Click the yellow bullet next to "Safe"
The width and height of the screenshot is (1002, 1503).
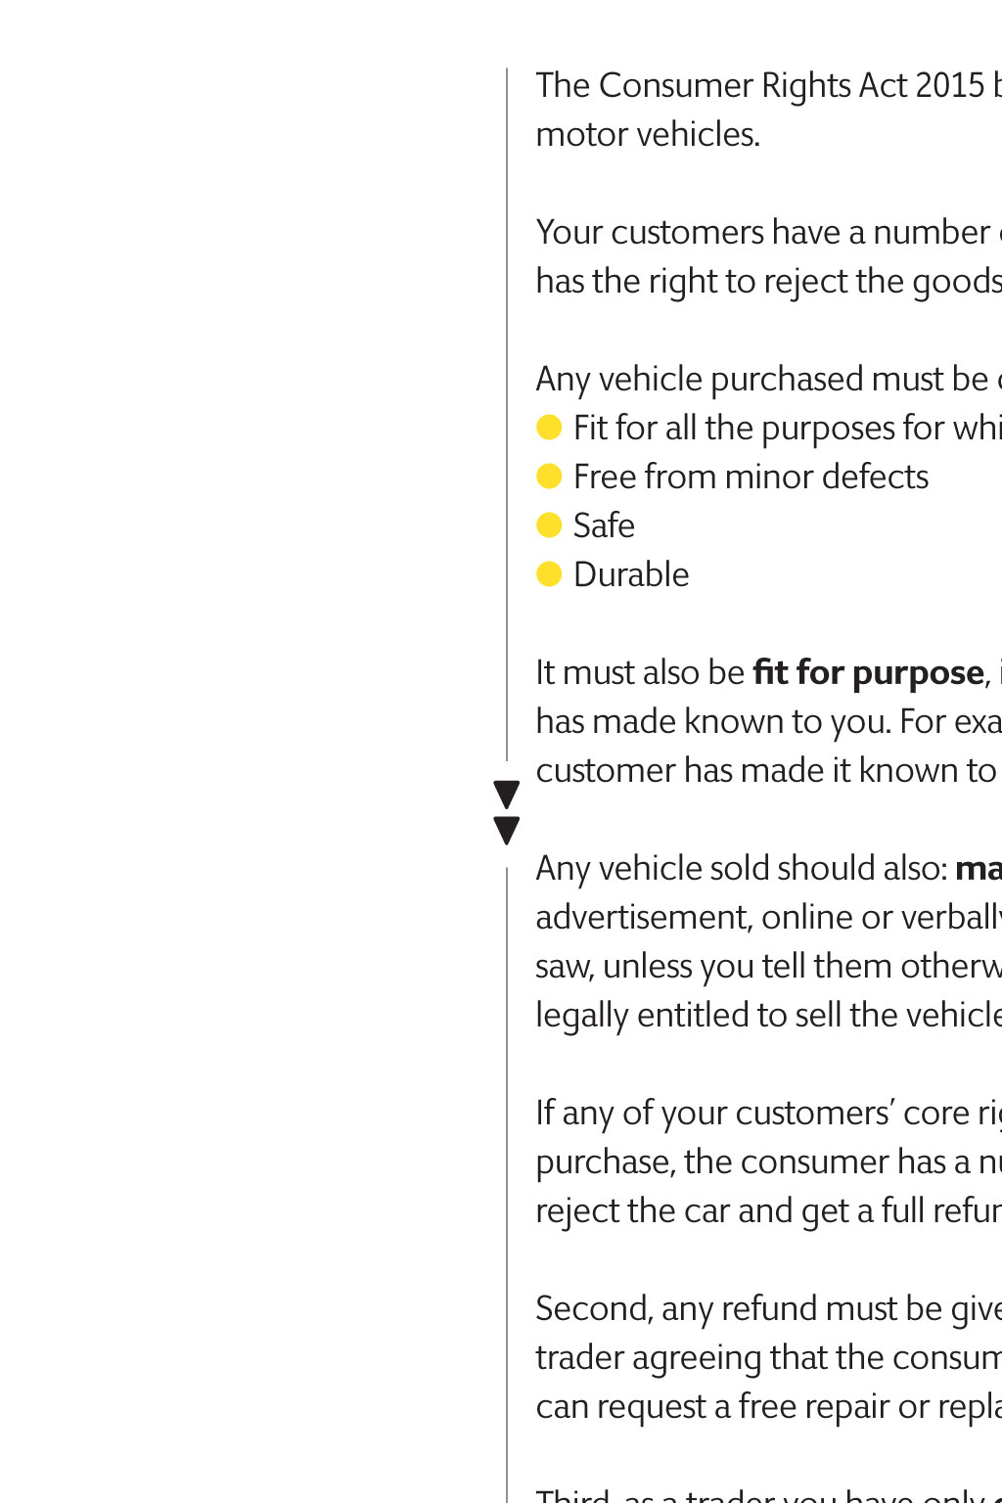click(x=549, y=525)
